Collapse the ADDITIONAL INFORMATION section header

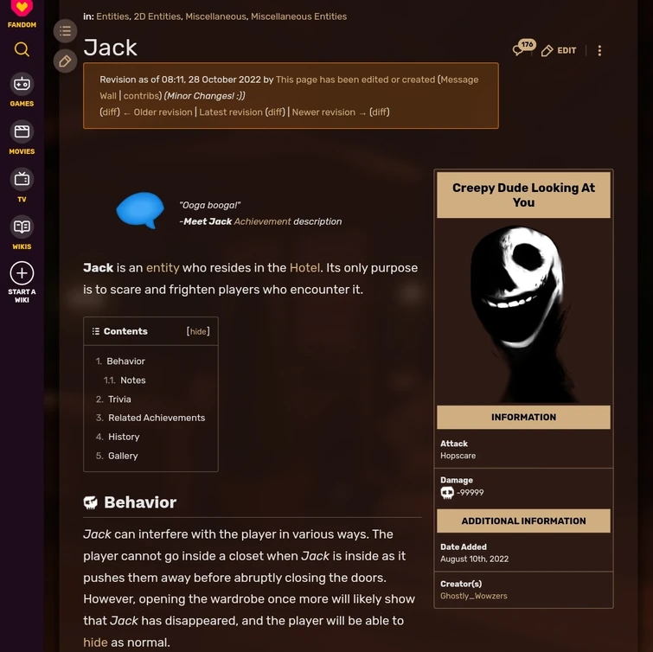pyautogui.click(x=523, y=521)
